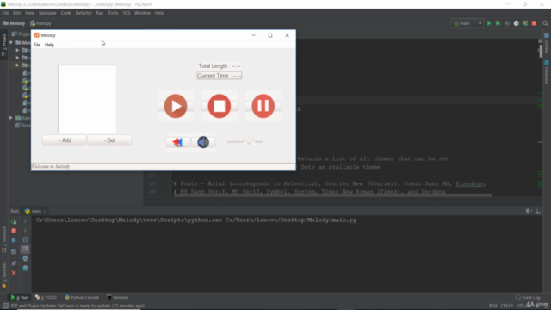Image resolution: width=551 pixels, height=310 pixels.
Task: Open the Project side tool window tab
Action: 4,44
